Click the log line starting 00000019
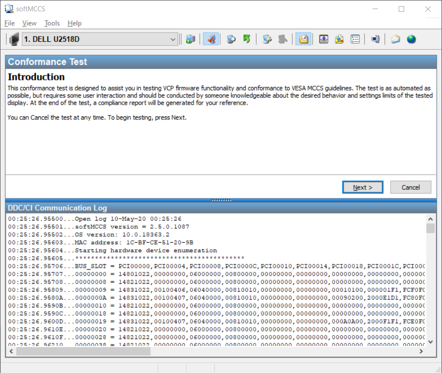The width and height of the screenshot is (442, 373). (x=216, y=322)
